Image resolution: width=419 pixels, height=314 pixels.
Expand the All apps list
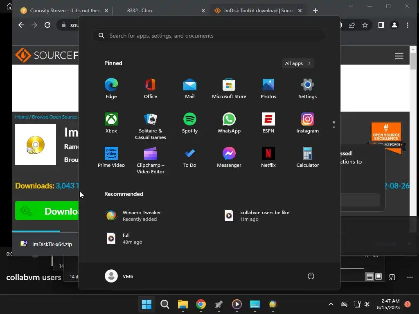pos(298,63)
